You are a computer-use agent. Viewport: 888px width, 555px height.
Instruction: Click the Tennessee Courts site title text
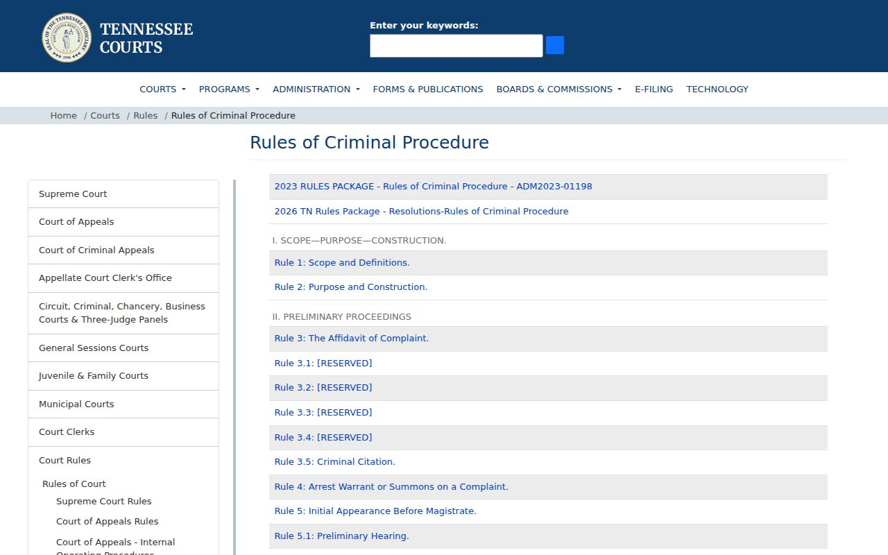coord(146,38)
